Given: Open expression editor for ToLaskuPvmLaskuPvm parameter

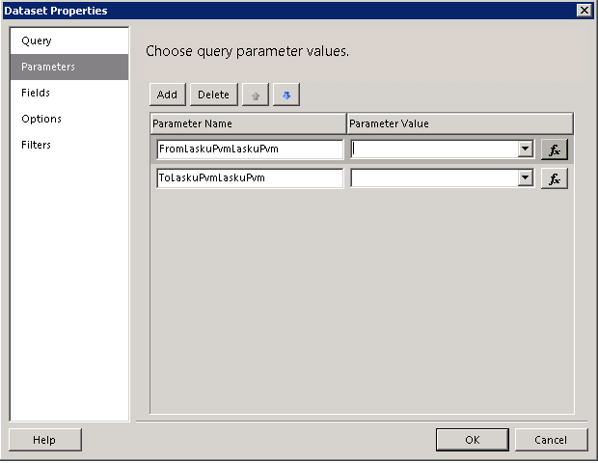Looking at the screenshot, I should (x=554, y=178).
